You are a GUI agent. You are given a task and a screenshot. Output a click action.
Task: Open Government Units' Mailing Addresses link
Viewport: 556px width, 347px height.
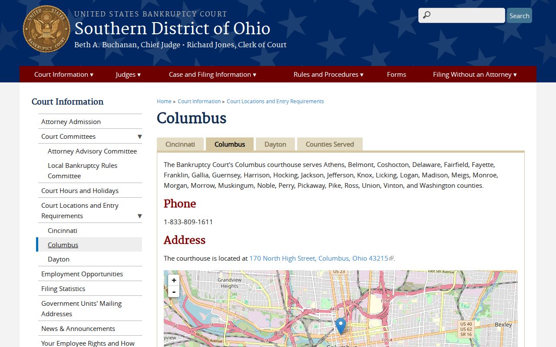(x=81, y=309)
